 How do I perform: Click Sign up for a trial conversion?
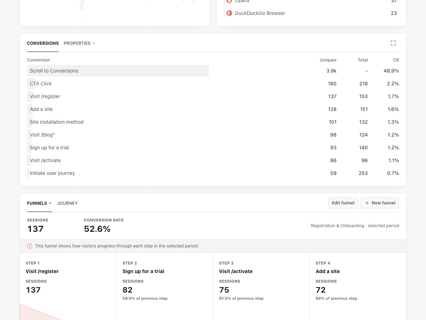tap(213, 148)
